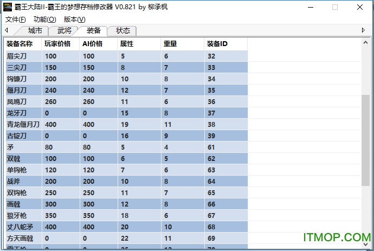Click the application icon in the title bar

[8, 7]
